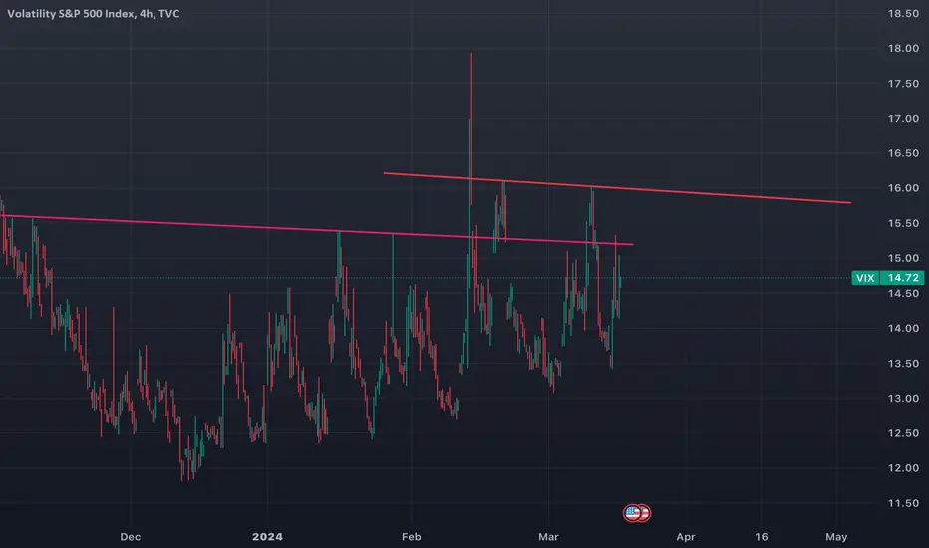Click the 17.00 price axis label

pyautogui.click(x=903, y=119)
